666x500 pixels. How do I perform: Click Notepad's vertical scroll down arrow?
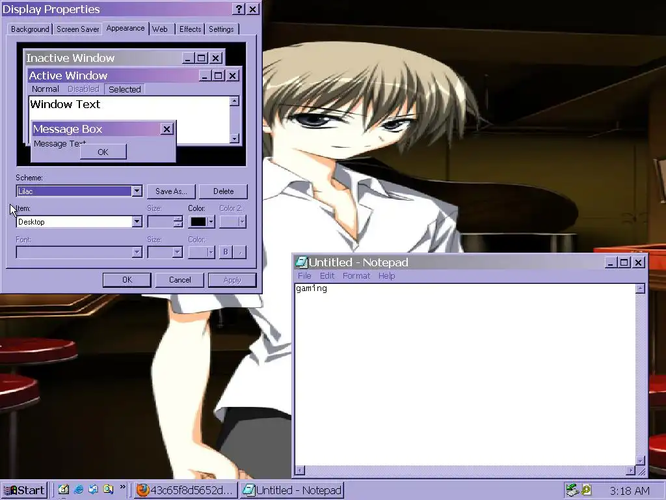coord(641,461)
